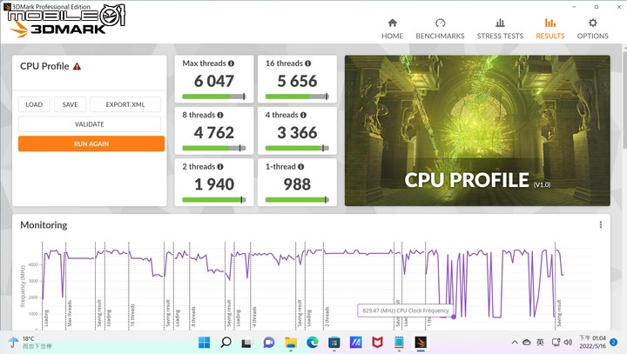This screenshot has width=627, height=354.
Task: Click the 8 threads score bar
Action: [214, 148]
